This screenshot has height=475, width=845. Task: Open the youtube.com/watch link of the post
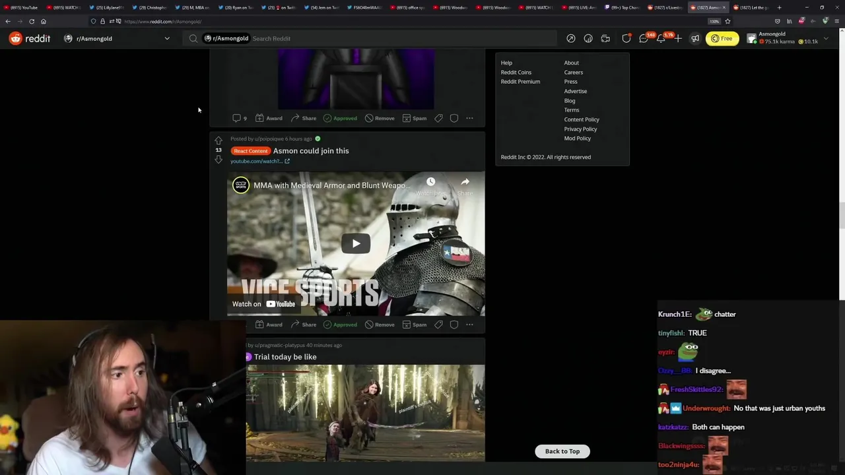[x=259, y=161]
